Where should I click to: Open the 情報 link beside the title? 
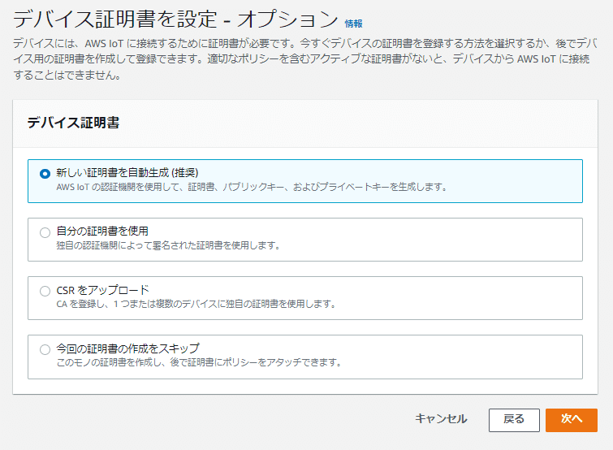tap(353, 24)
